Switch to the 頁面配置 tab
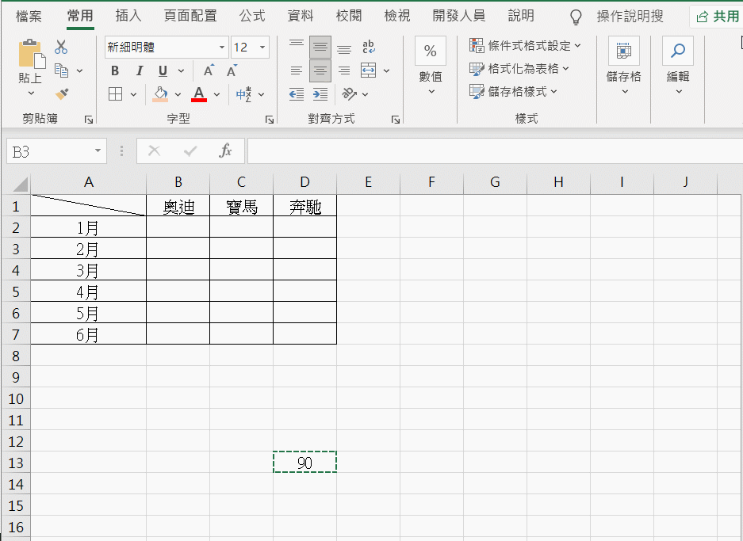The height and width of the screenshot is (541, 743). (190, 16)
